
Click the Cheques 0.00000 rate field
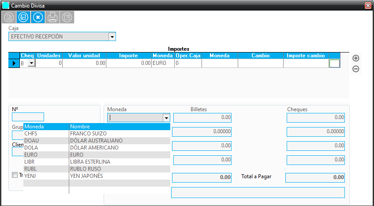[316, 132]
